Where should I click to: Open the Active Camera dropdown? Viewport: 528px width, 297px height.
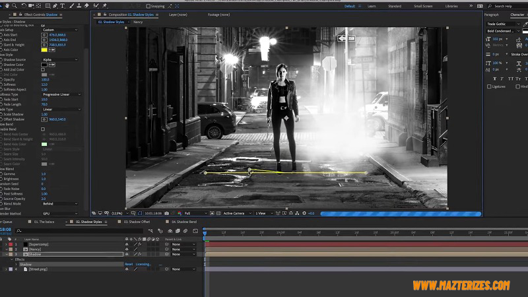238,213
